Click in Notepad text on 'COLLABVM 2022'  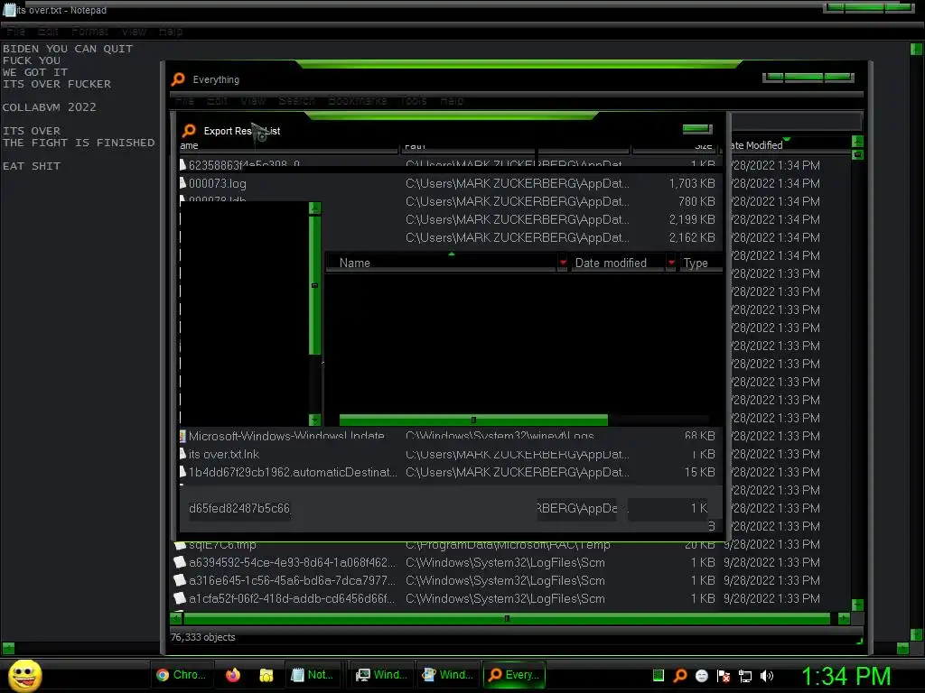click(49, 107)
